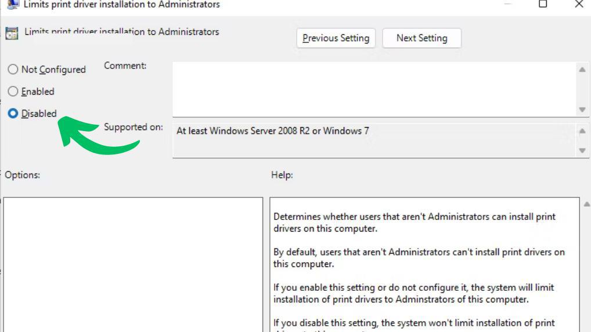Close the policy setting window
This screenshot has height=332, width=591.
pos(578,5)
